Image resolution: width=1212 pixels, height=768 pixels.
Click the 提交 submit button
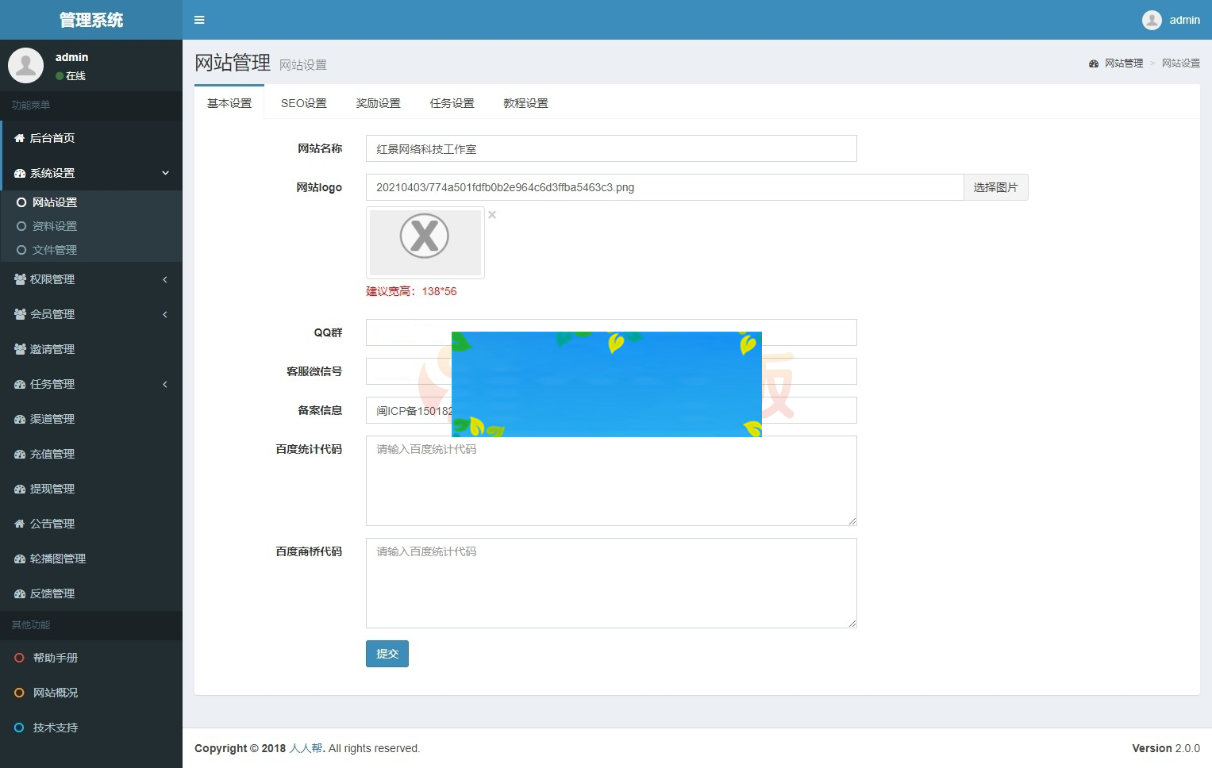[387, 654]
